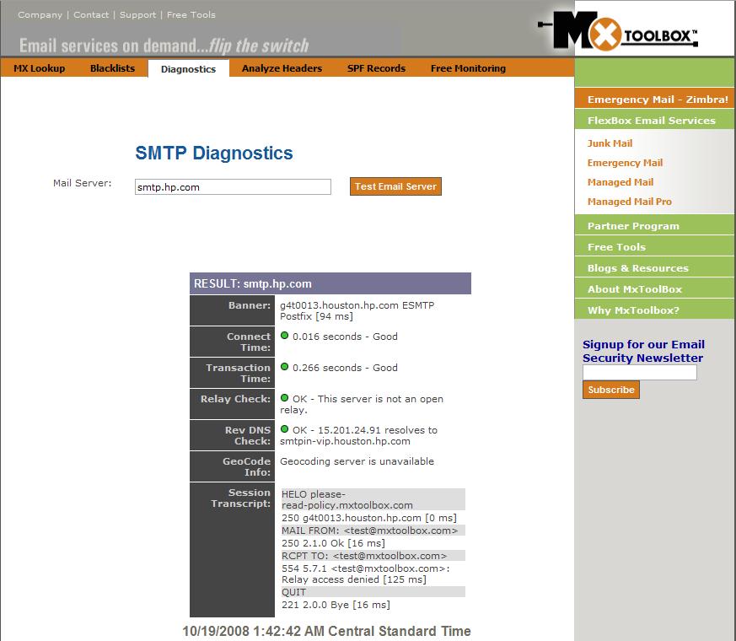
Task: Open the Analyze Headers tab
Action: (x=282, y=68)
